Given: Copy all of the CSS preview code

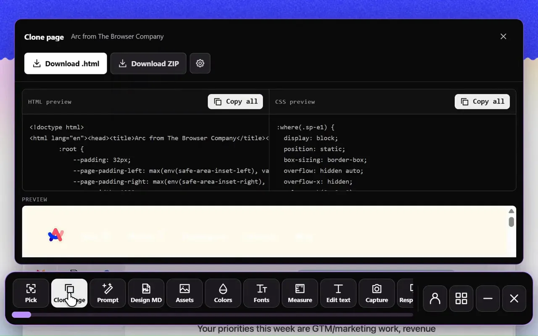Looking at the screenshot, I should pos(482,102).
